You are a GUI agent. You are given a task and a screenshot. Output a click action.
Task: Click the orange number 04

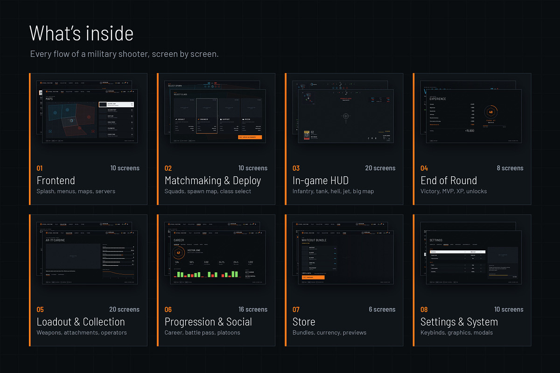424,168
